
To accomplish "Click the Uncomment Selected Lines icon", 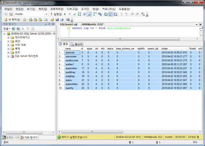I will 126,14.
